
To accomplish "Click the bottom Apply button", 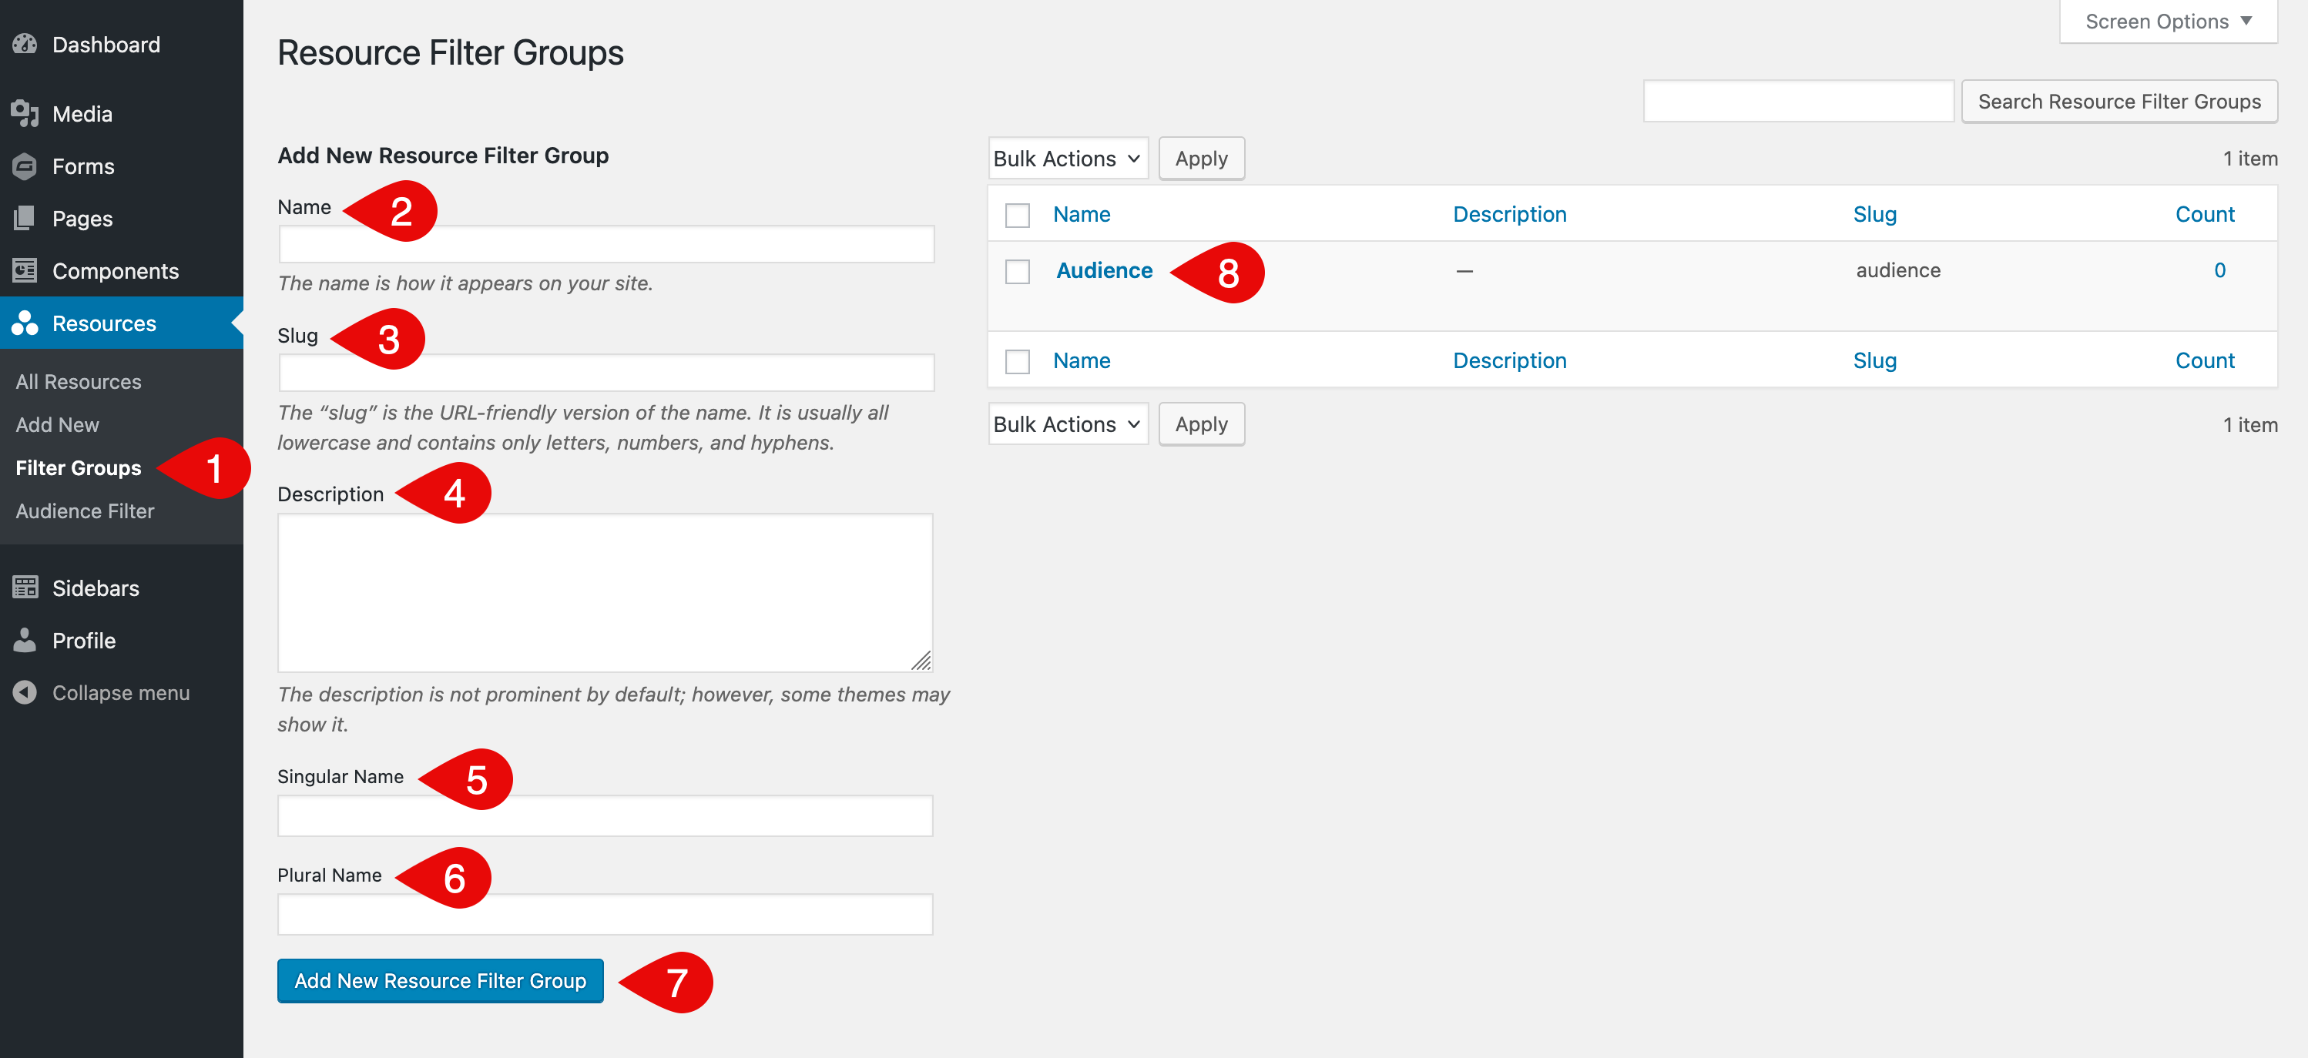I will 1202,424.
